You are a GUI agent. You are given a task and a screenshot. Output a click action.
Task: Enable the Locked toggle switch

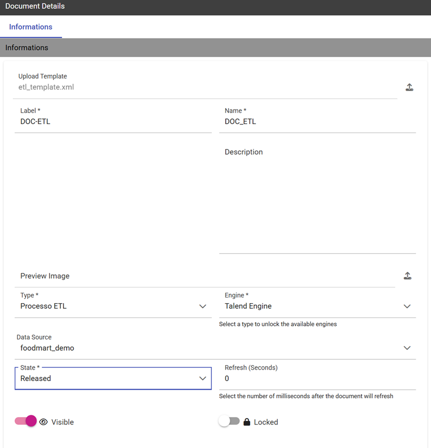[x=229, y=421]
